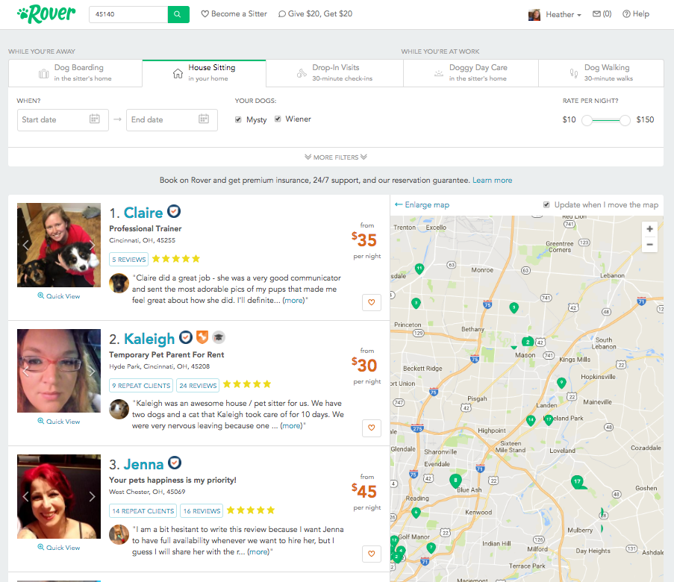Screen dimensions: 674x582
Task: Open the Rover logo home link
Action: tap(46, 14)
